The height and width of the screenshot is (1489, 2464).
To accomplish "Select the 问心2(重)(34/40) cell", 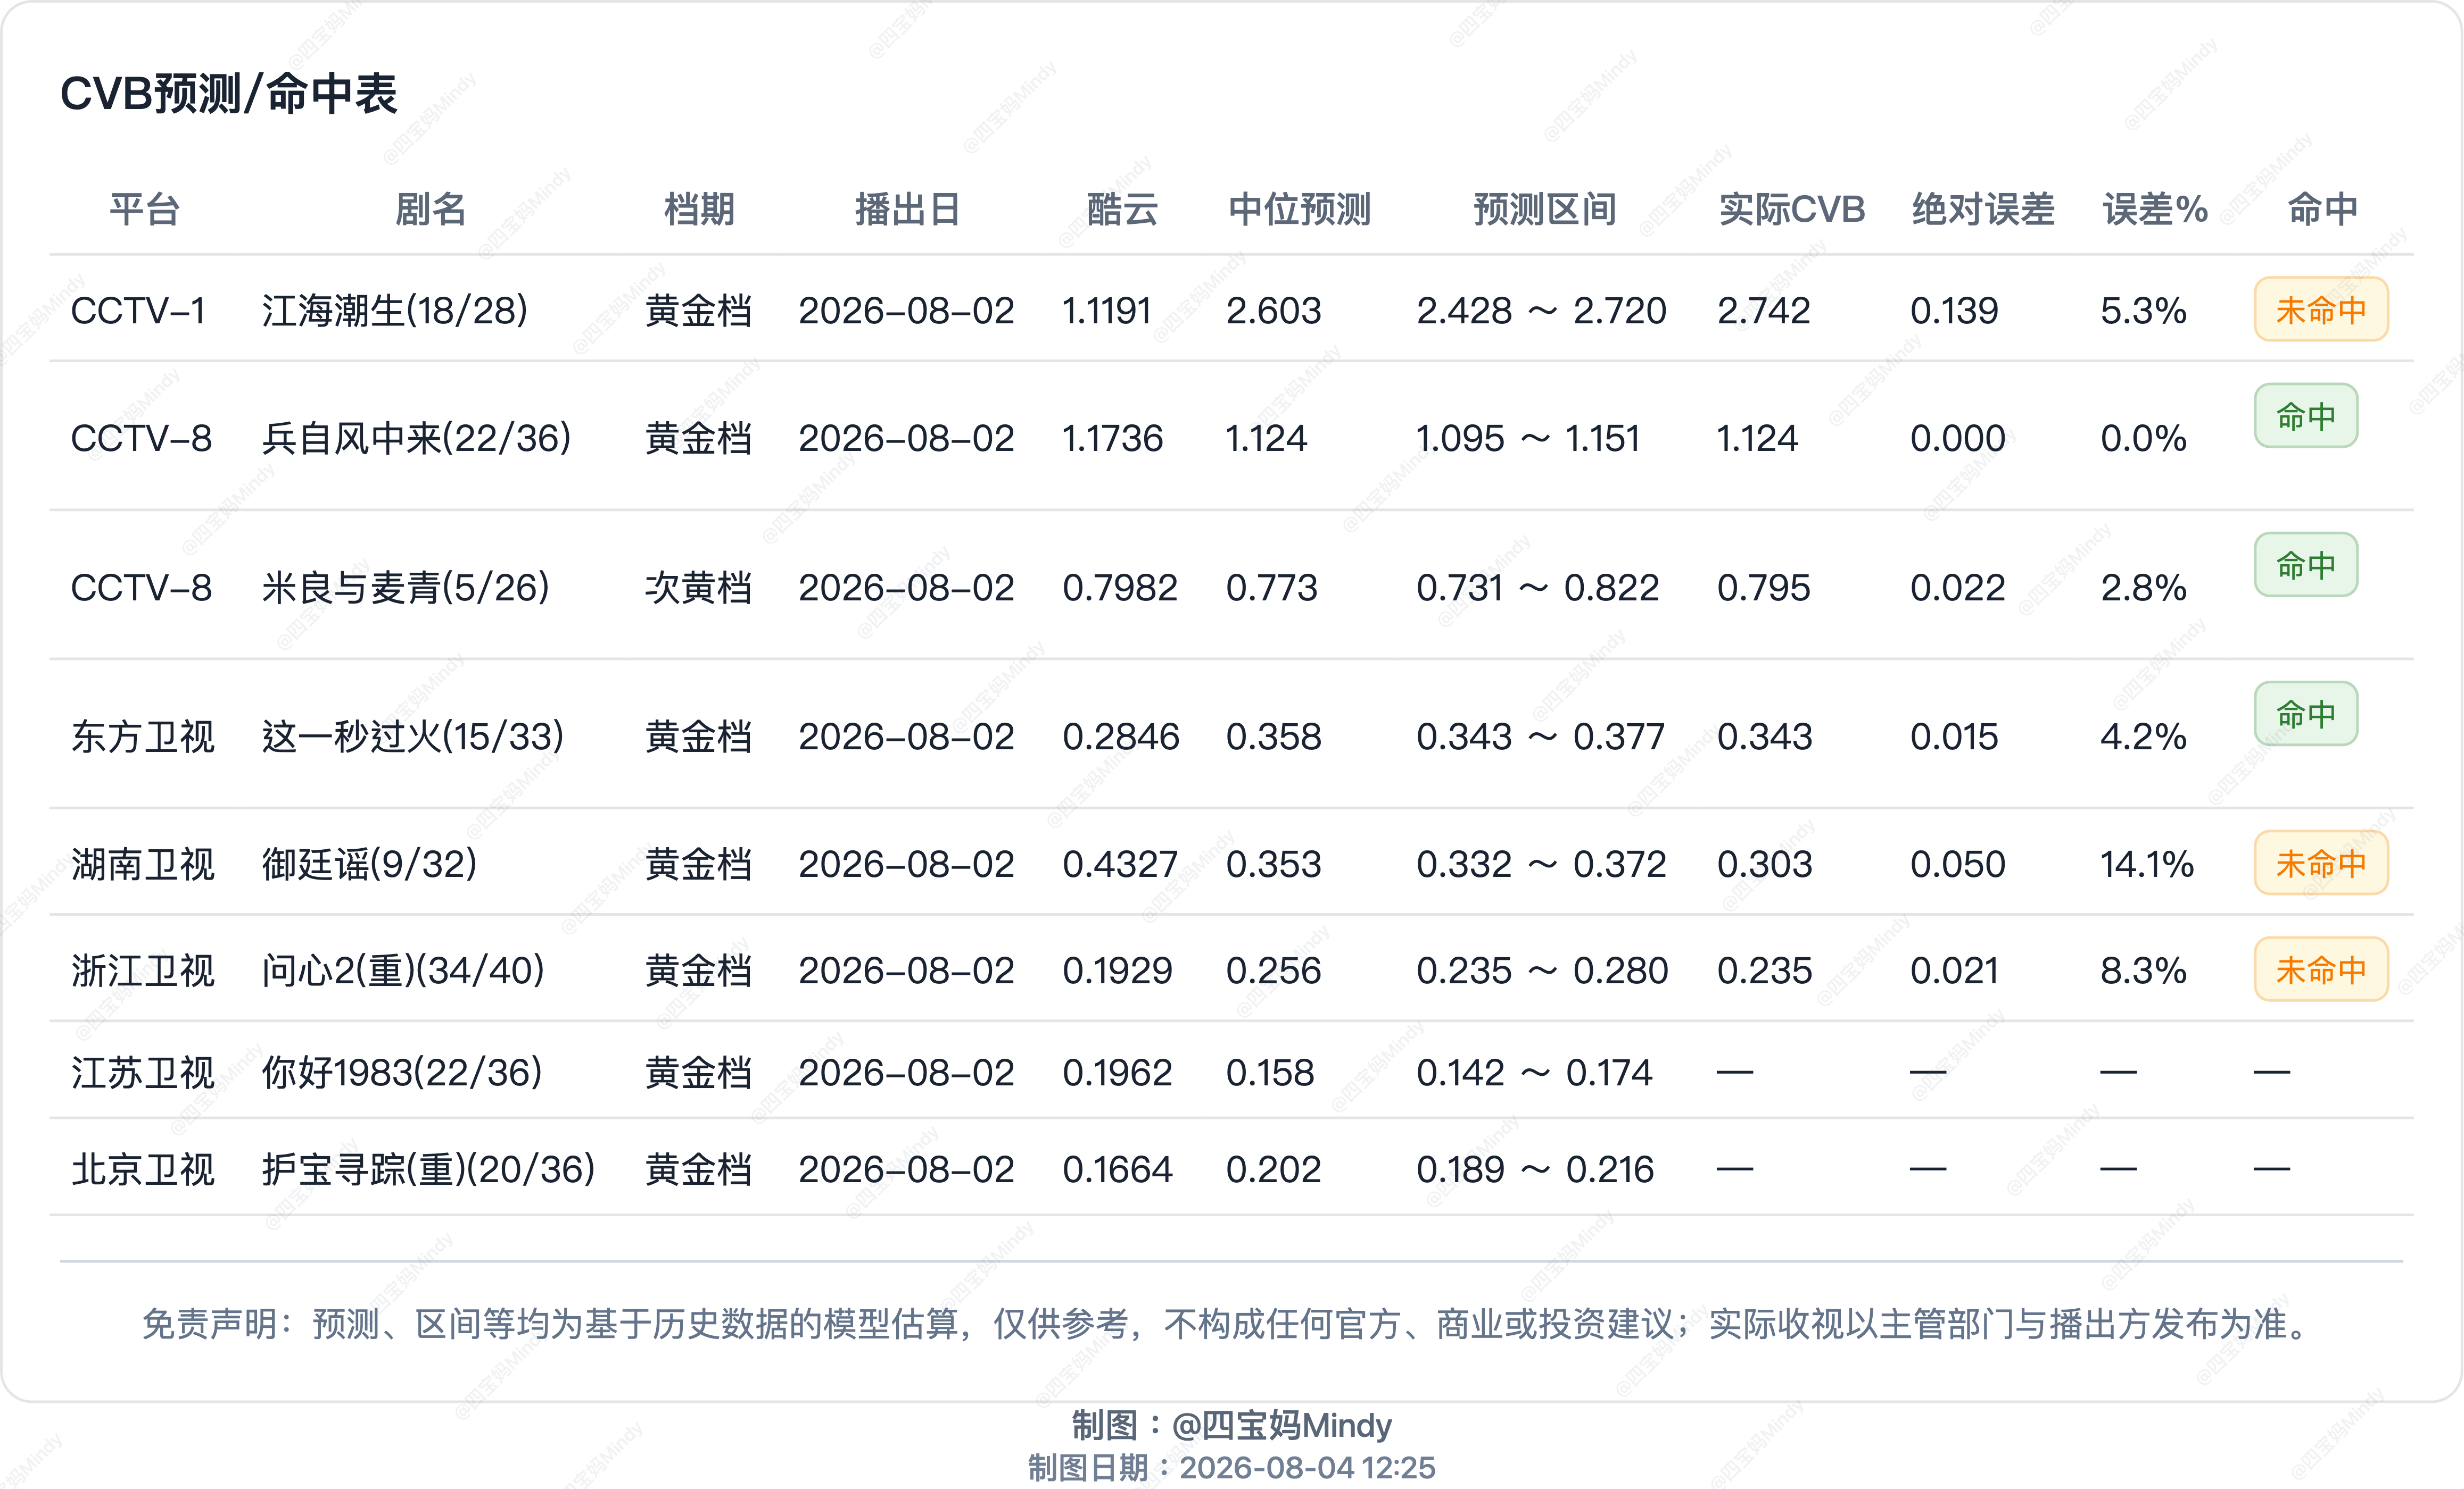I will pyautogui.click(x=402, y=971).
